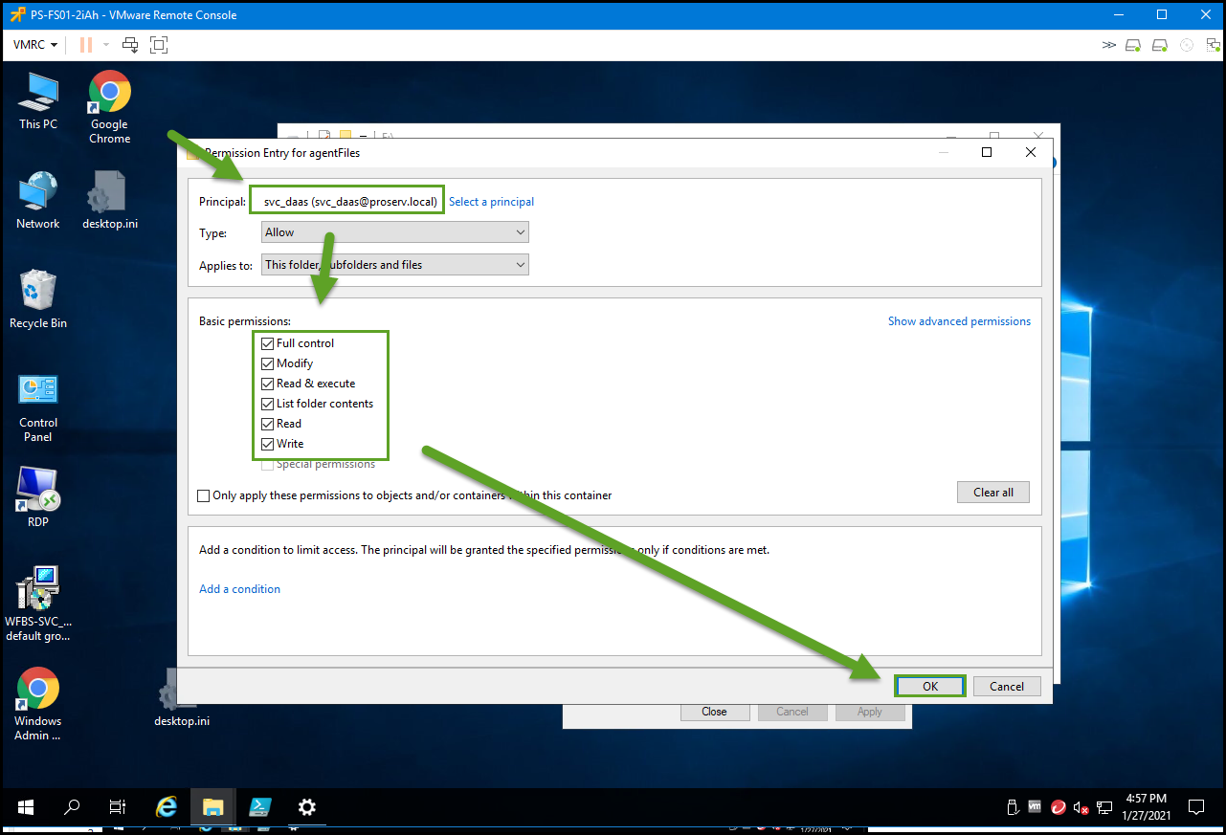Enter VMRC full screen mode icon
This screenshot has width=1226, height=835.
click(x=159, y=45)
